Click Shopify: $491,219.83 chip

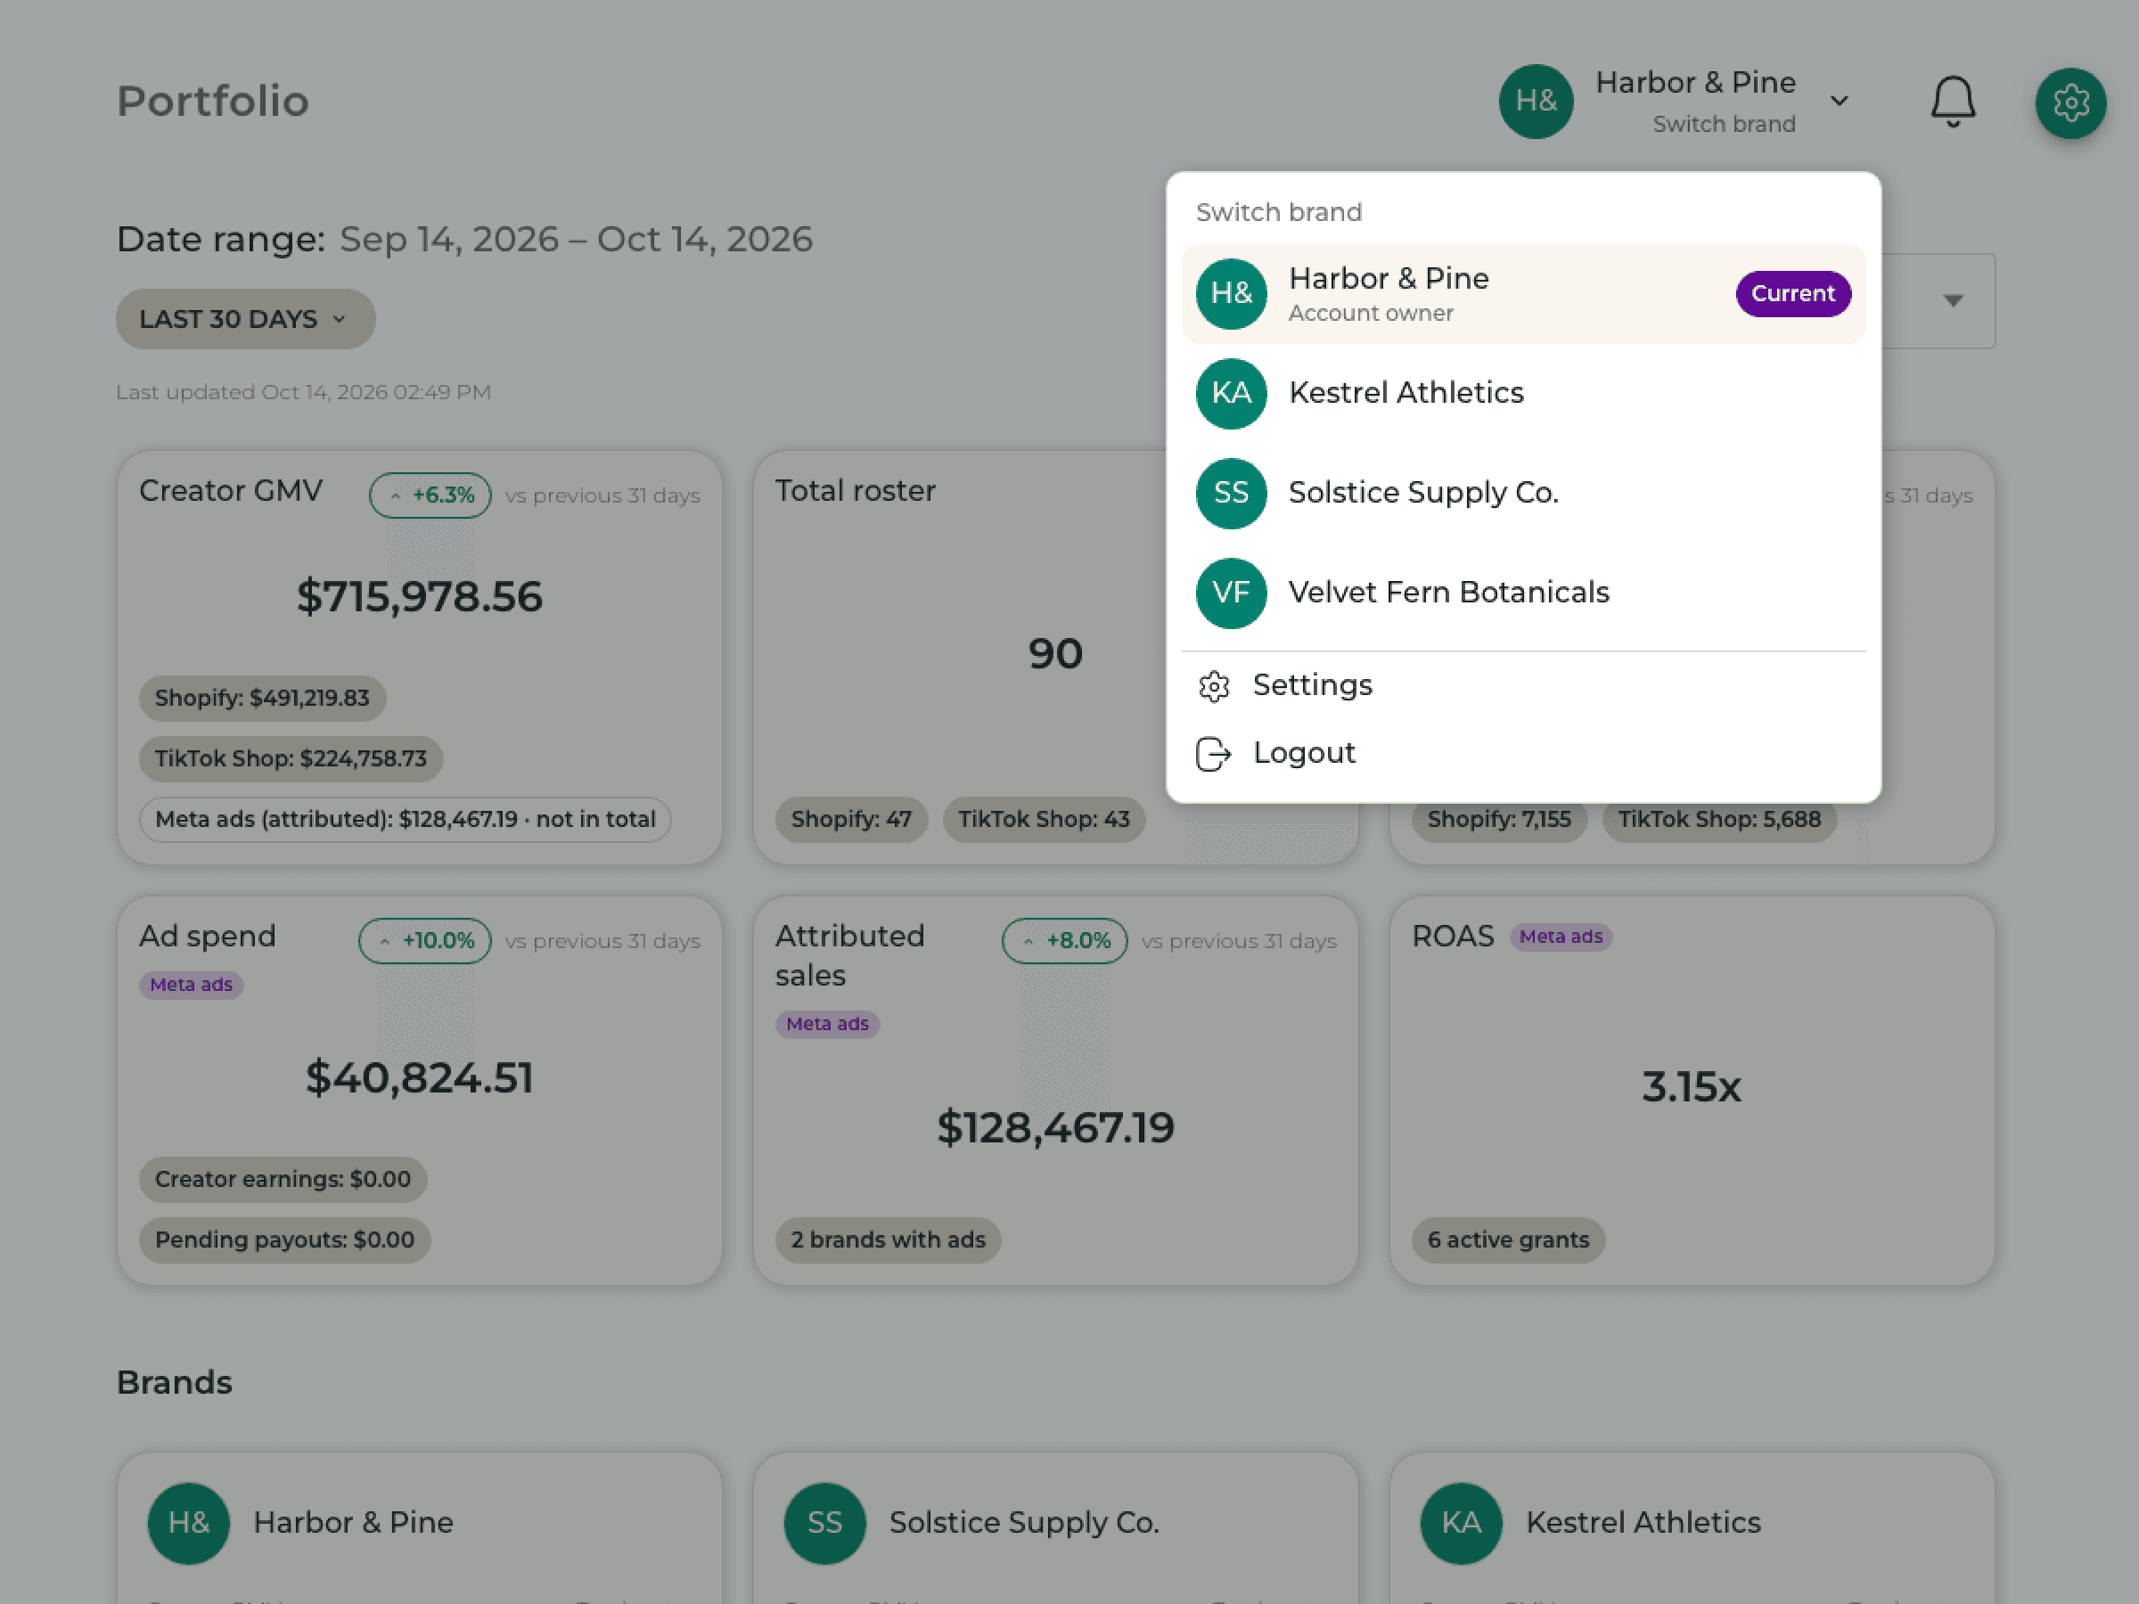[262, 698]
